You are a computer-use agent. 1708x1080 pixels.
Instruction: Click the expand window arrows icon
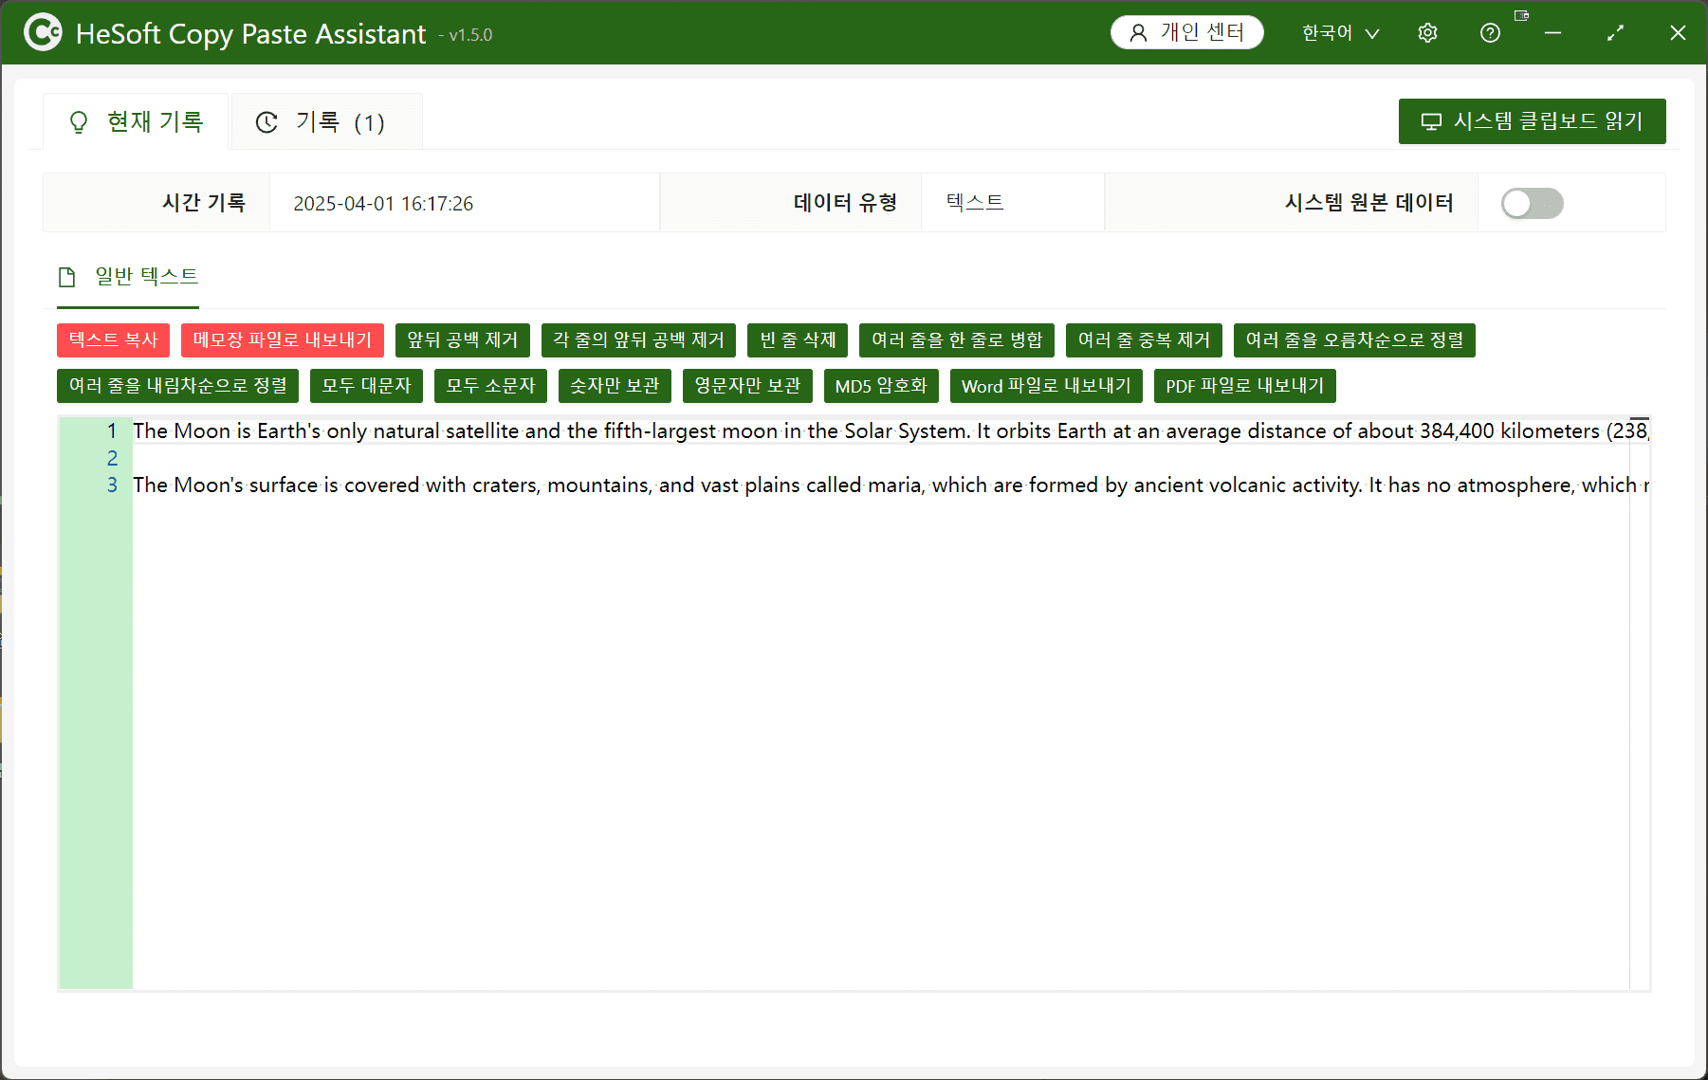(1615, 33)
